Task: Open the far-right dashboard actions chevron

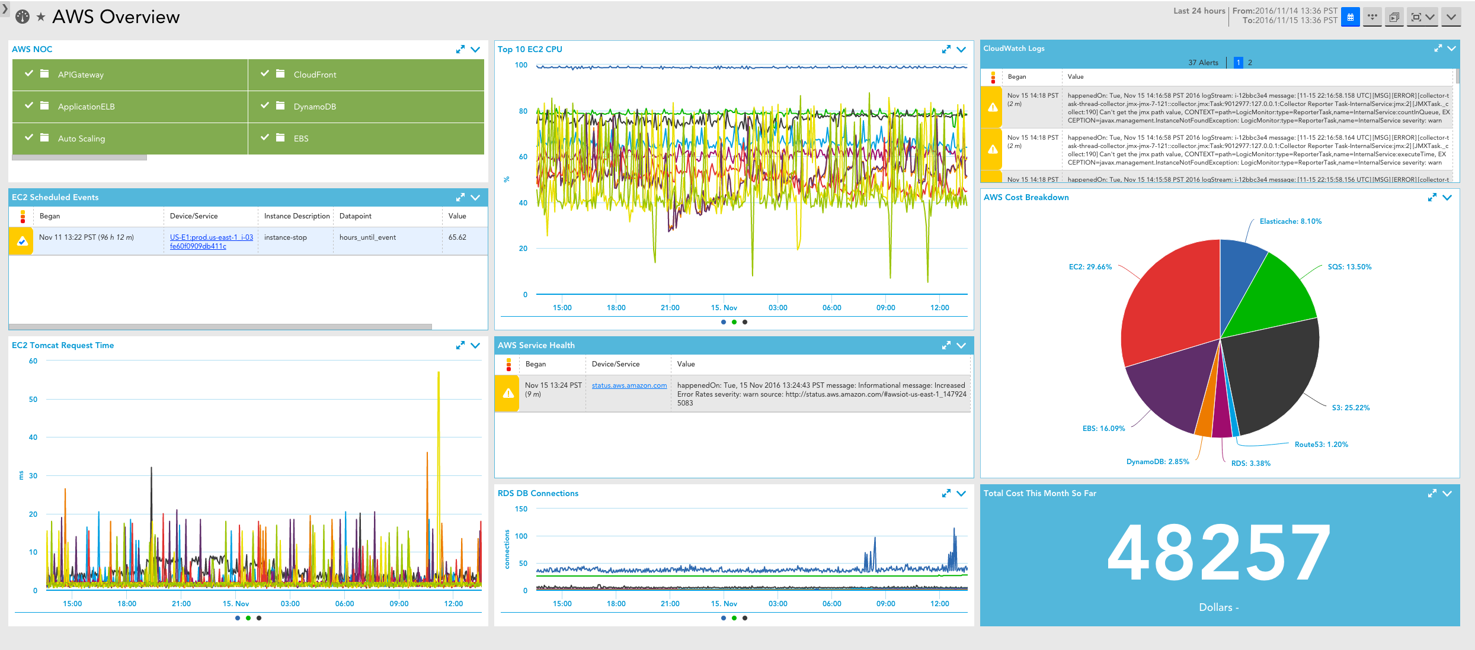Action: tap(1451, 17)
